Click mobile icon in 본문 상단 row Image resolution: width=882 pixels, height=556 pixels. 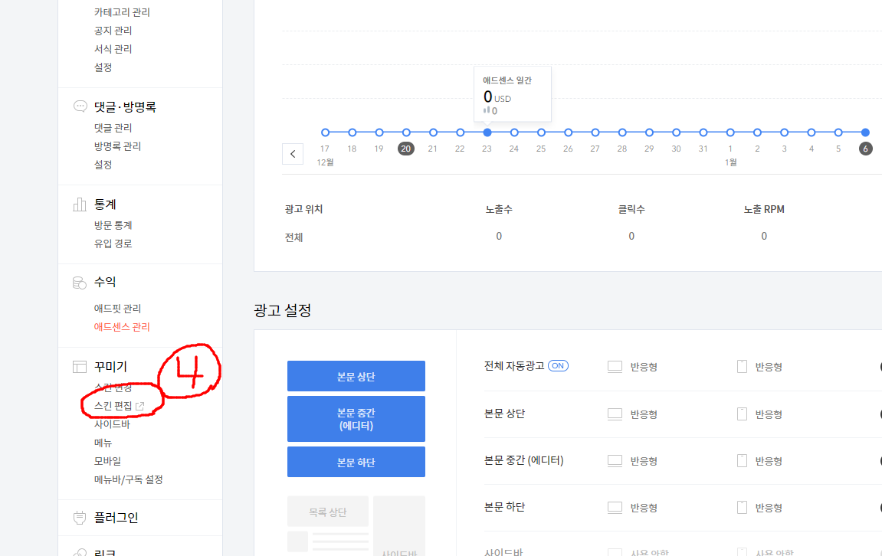click(742, 414)
